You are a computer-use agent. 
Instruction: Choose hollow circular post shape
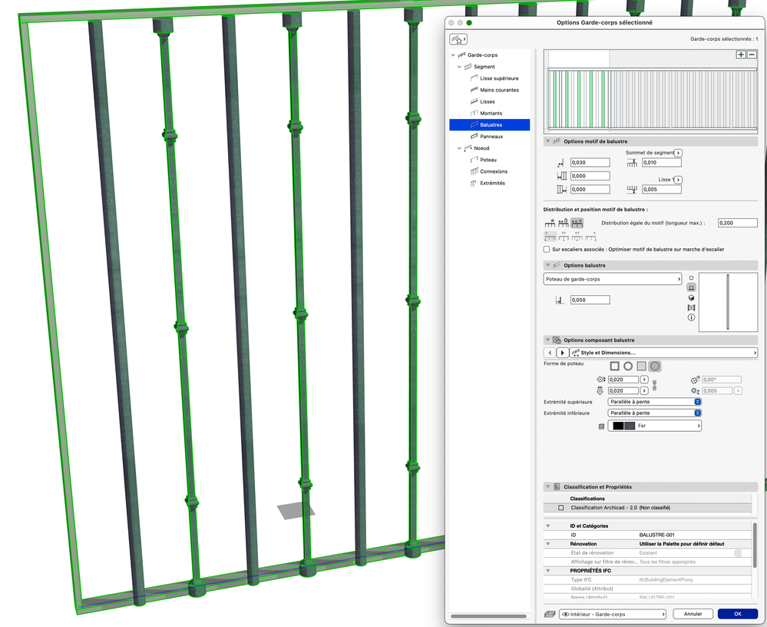pyautogui.click(x=628, y=366)
